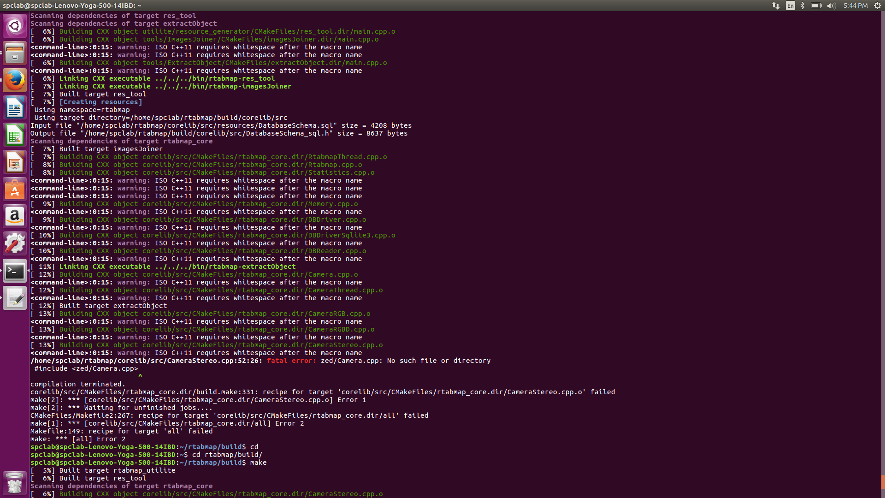Open the session power gear menu
This screenshot has height=498, width=885.
(x=877, y=6)
